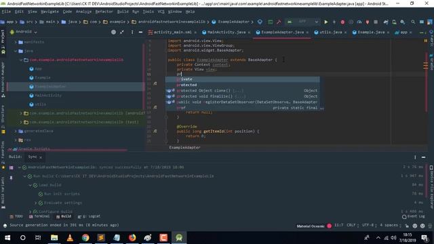
Task: Click the pin icon in Build panel sidebar
Action: pyautogui.click(x=11, y=178)
